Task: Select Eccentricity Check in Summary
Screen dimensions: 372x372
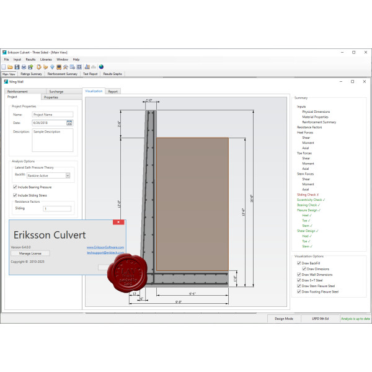Action: (311, 200)
